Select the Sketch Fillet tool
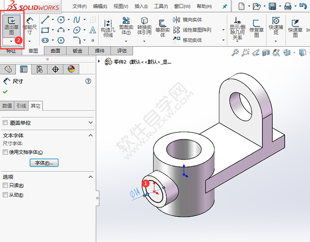 [77, 40]
